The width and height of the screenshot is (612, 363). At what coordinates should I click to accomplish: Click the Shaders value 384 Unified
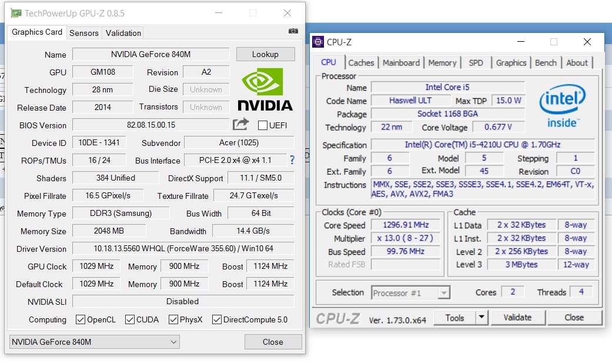(116, 178)
